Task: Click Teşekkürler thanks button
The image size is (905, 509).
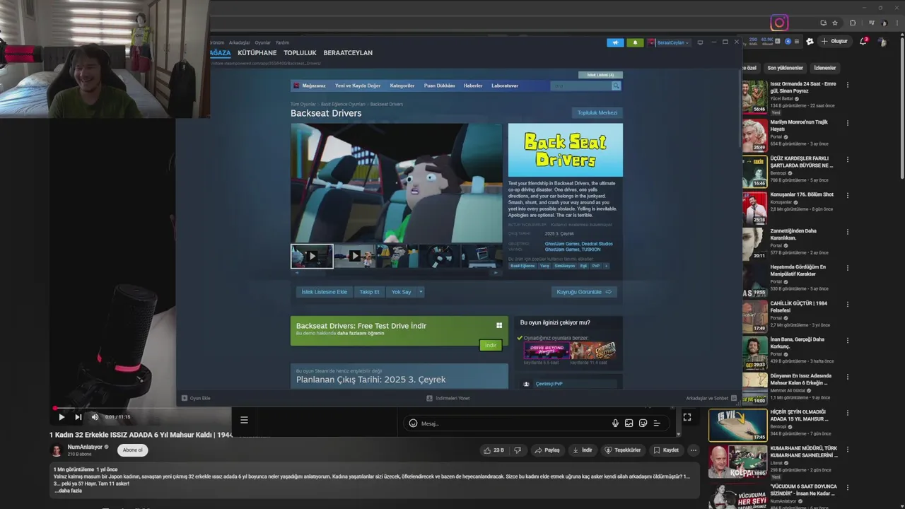Action: (622, 450)
